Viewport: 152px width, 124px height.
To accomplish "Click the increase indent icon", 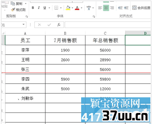I will coord(126,8).
